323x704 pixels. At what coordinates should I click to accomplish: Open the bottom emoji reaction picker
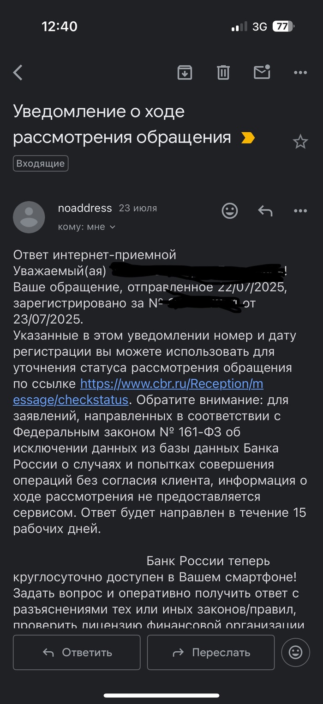click(295, 652)
